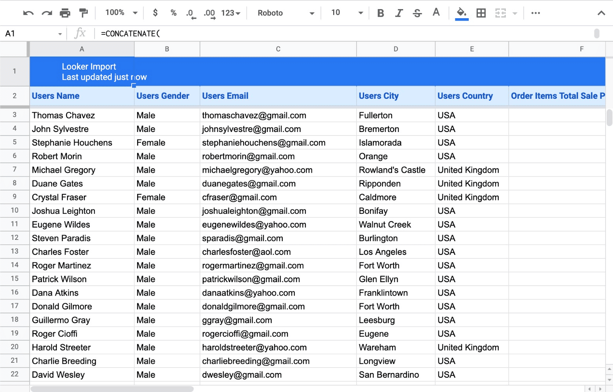Click Order Items Total Sale header cell
Viewport: 613px width, 392px height.
557,96
